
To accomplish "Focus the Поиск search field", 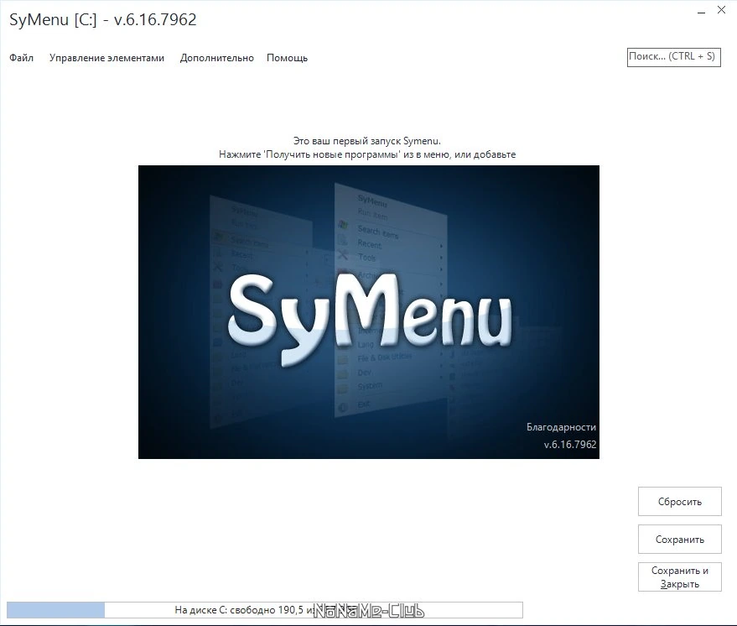I will coord(673,57).
